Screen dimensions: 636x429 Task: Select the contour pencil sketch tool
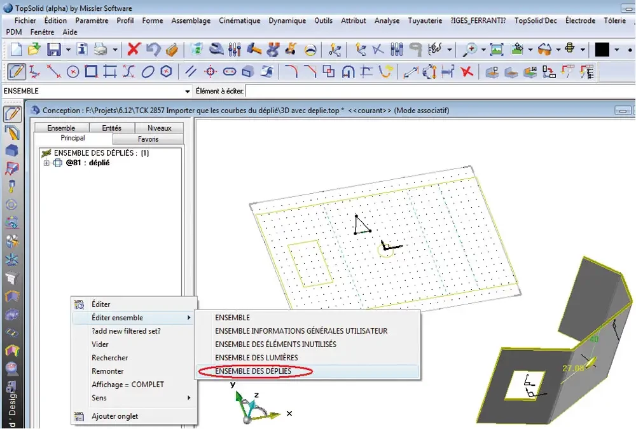tap(17, 72)
